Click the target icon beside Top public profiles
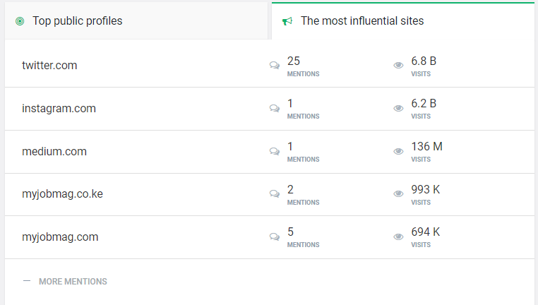Viewport: 538px width, 305px height. tap(20, 21)
